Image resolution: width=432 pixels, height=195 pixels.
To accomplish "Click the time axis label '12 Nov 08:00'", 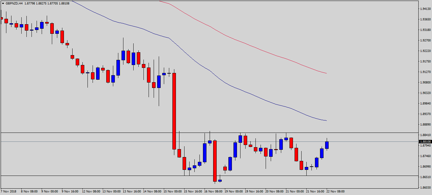I will click(91, 192).
